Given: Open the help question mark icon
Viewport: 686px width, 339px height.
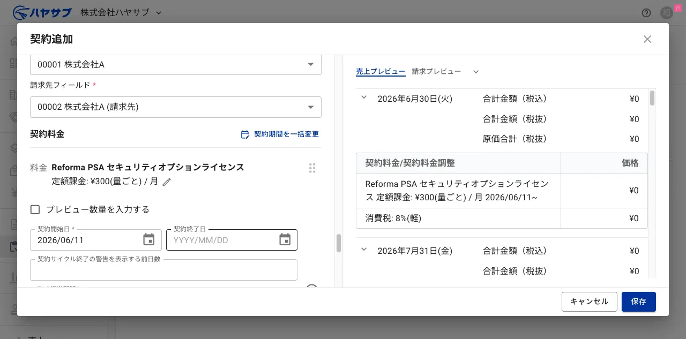Looking at the screenshot, I should [x=646, y=13].
